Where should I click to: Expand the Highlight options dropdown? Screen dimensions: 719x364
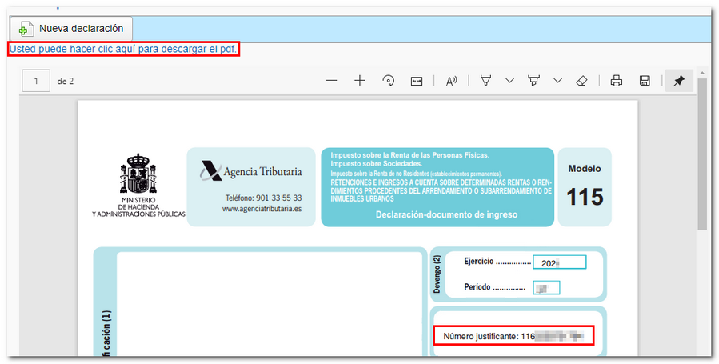point(557,81)
